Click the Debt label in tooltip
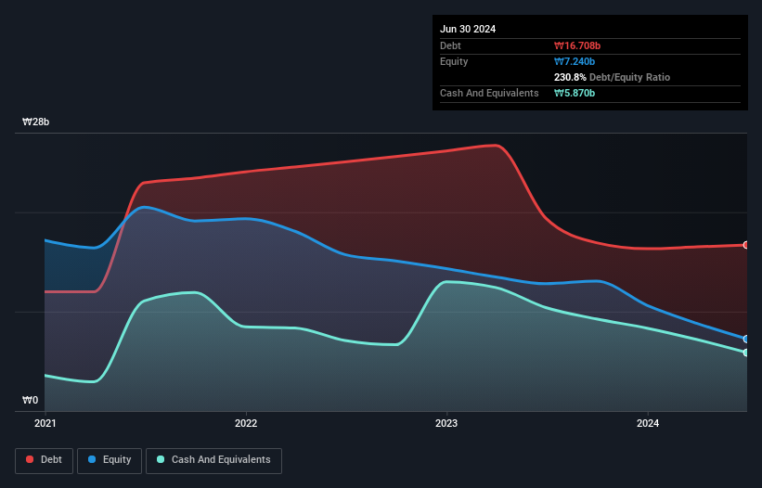 [x=450, y=45]
